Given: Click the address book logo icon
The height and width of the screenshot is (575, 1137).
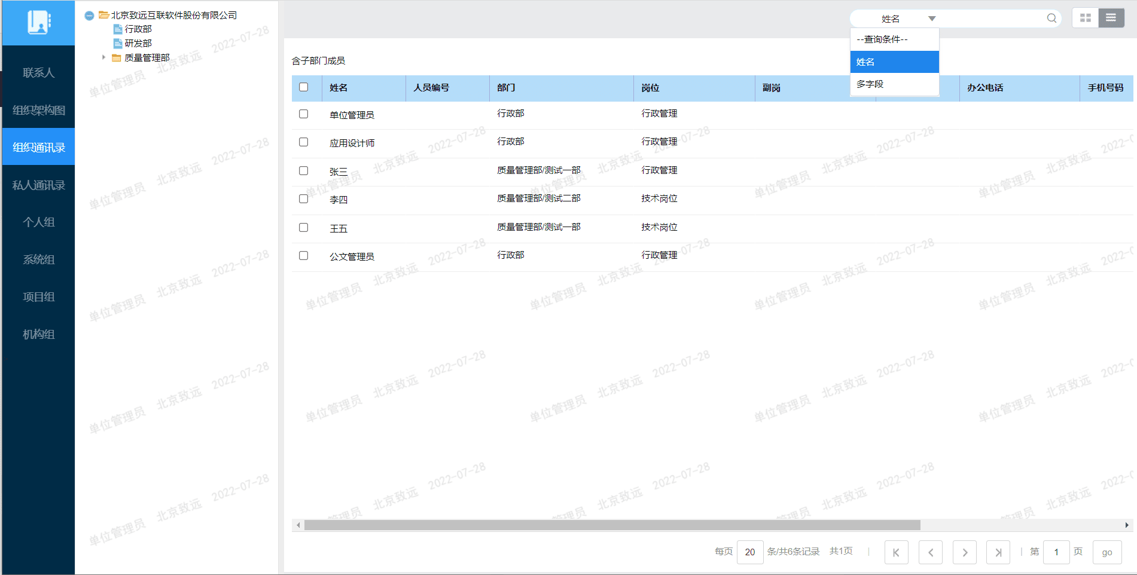Looking at the screenshot, I should pos(39,22).
